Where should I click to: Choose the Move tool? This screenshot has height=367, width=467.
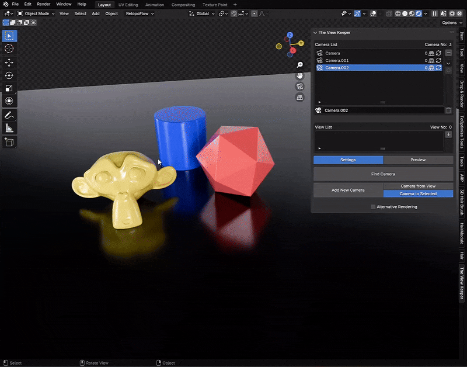[x=9, y=63]
